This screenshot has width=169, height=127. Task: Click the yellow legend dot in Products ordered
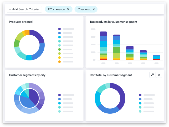[59, 58]
